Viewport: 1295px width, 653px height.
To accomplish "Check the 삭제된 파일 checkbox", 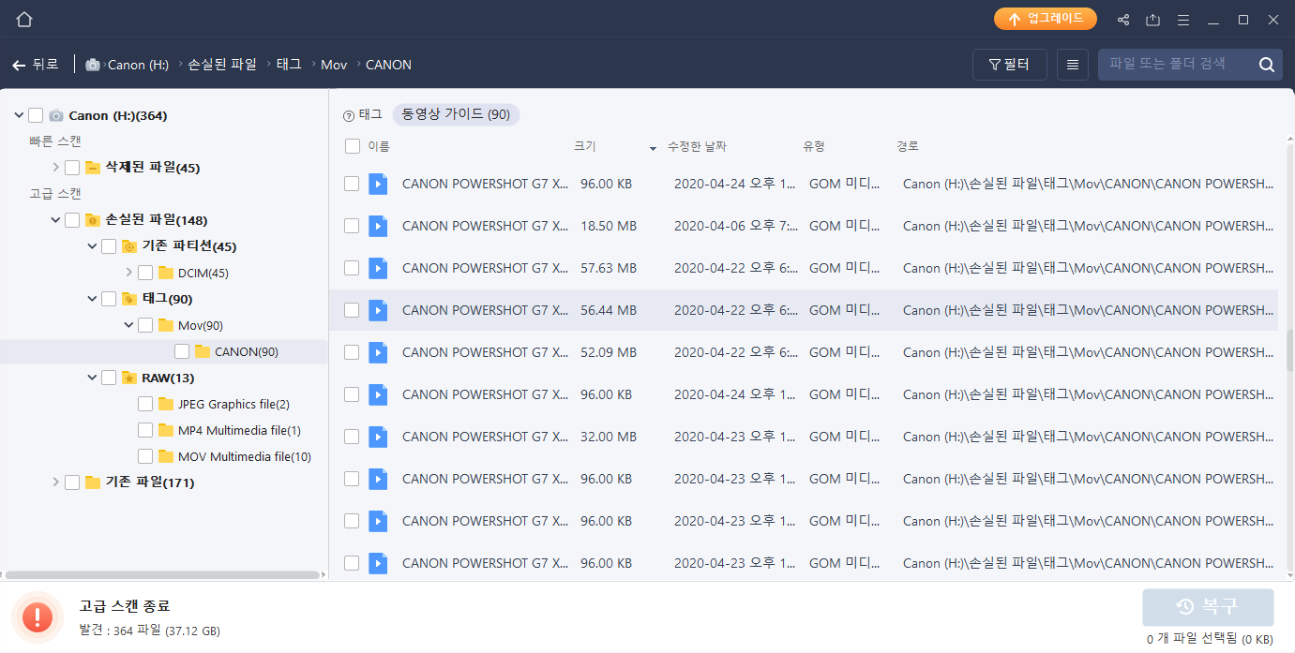I will click(72, 168).
